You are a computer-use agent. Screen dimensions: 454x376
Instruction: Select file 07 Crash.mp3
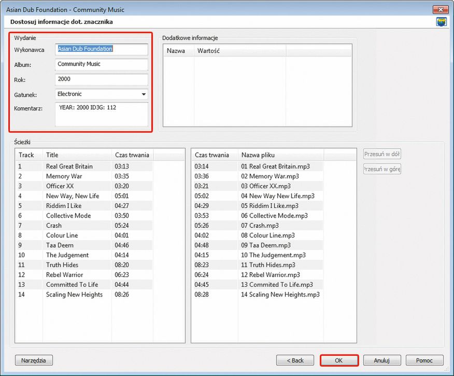tap(260, 226)
